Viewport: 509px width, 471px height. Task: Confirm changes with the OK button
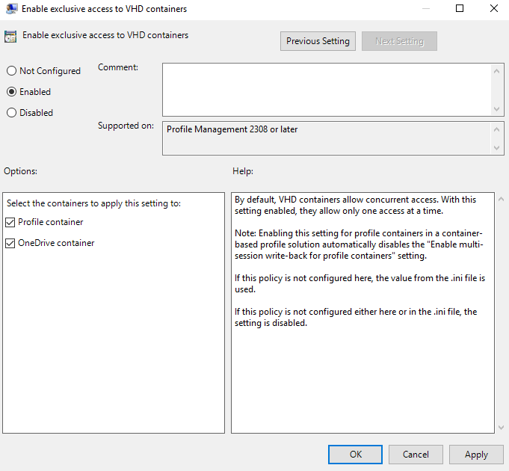pyautogui.click(x=356, y=455)
